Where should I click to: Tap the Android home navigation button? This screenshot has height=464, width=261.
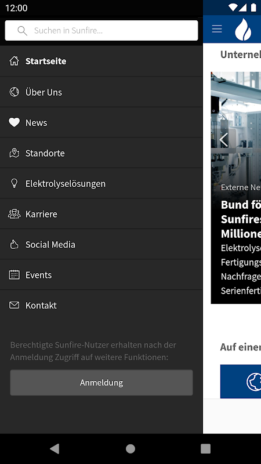pyautogui.click(x=130, y=449)
